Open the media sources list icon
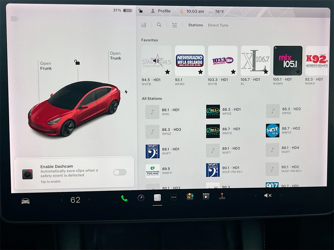This screenshot has height=250, width=334. [x=175, y=25]
